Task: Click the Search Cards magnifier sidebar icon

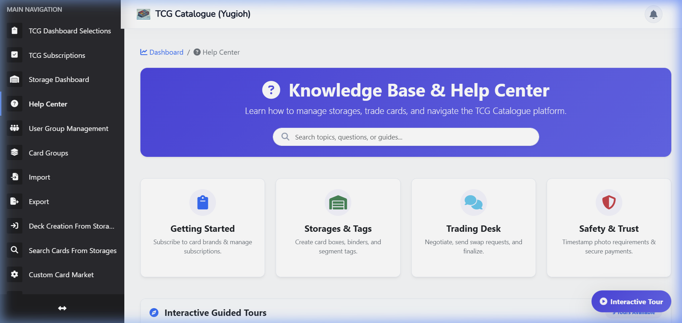Action: tap(14, 250)
